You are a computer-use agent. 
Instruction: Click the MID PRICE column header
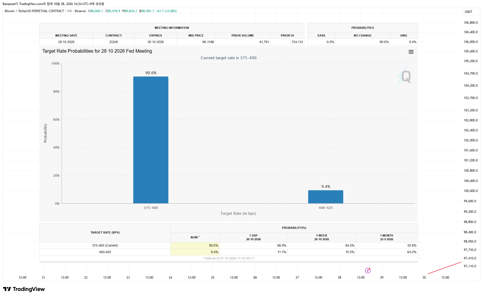pyautogui.click(x=196, y=36)
